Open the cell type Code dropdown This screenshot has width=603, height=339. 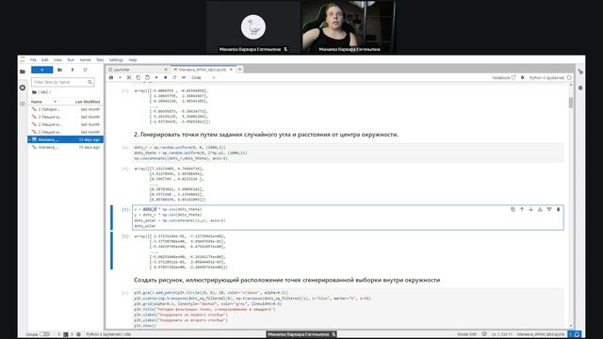(204, 77)
